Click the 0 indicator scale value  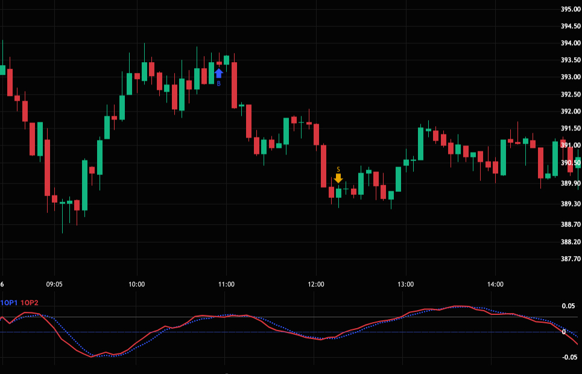click(564, 332)
